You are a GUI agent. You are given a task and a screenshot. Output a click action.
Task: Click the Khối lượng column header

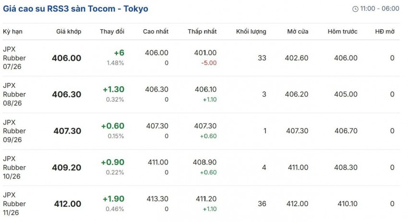[251, 32]
